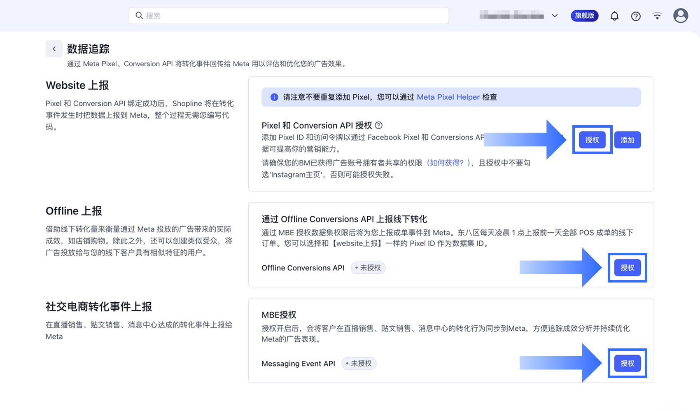Click the wifi status icon
The height and width of the screenshot is (411, 700).
coord(657,16)
